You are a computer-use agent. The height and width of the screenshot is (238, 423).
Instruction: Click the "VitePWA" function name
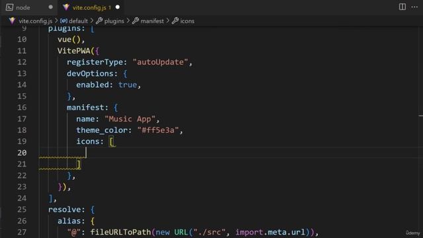pos(74,51)
